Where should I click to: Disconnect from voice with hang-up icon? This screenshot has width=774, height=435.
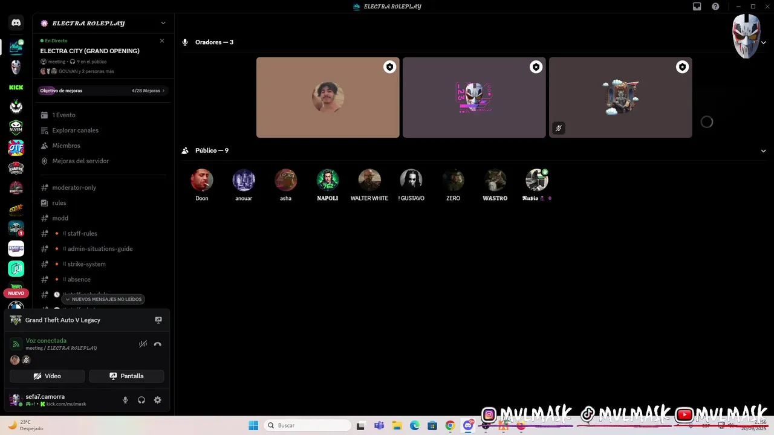pos(158,344)
